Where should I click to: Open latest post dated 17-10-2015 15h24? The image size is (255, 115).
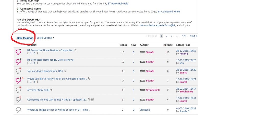(186, 79)
